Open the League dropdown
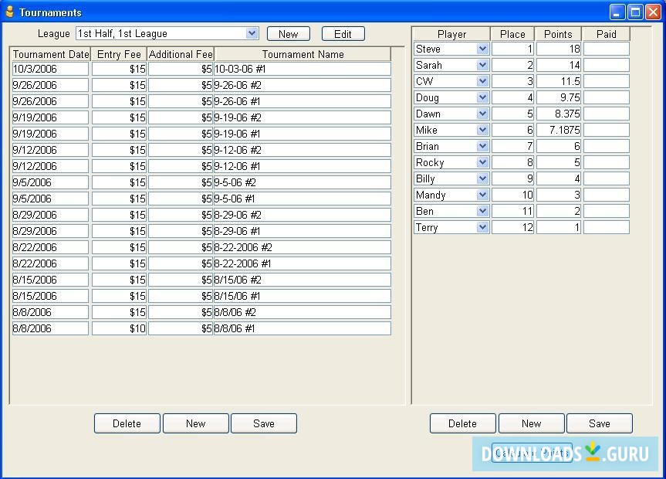This screenshot has width=666, height=479. click(252, 33)
